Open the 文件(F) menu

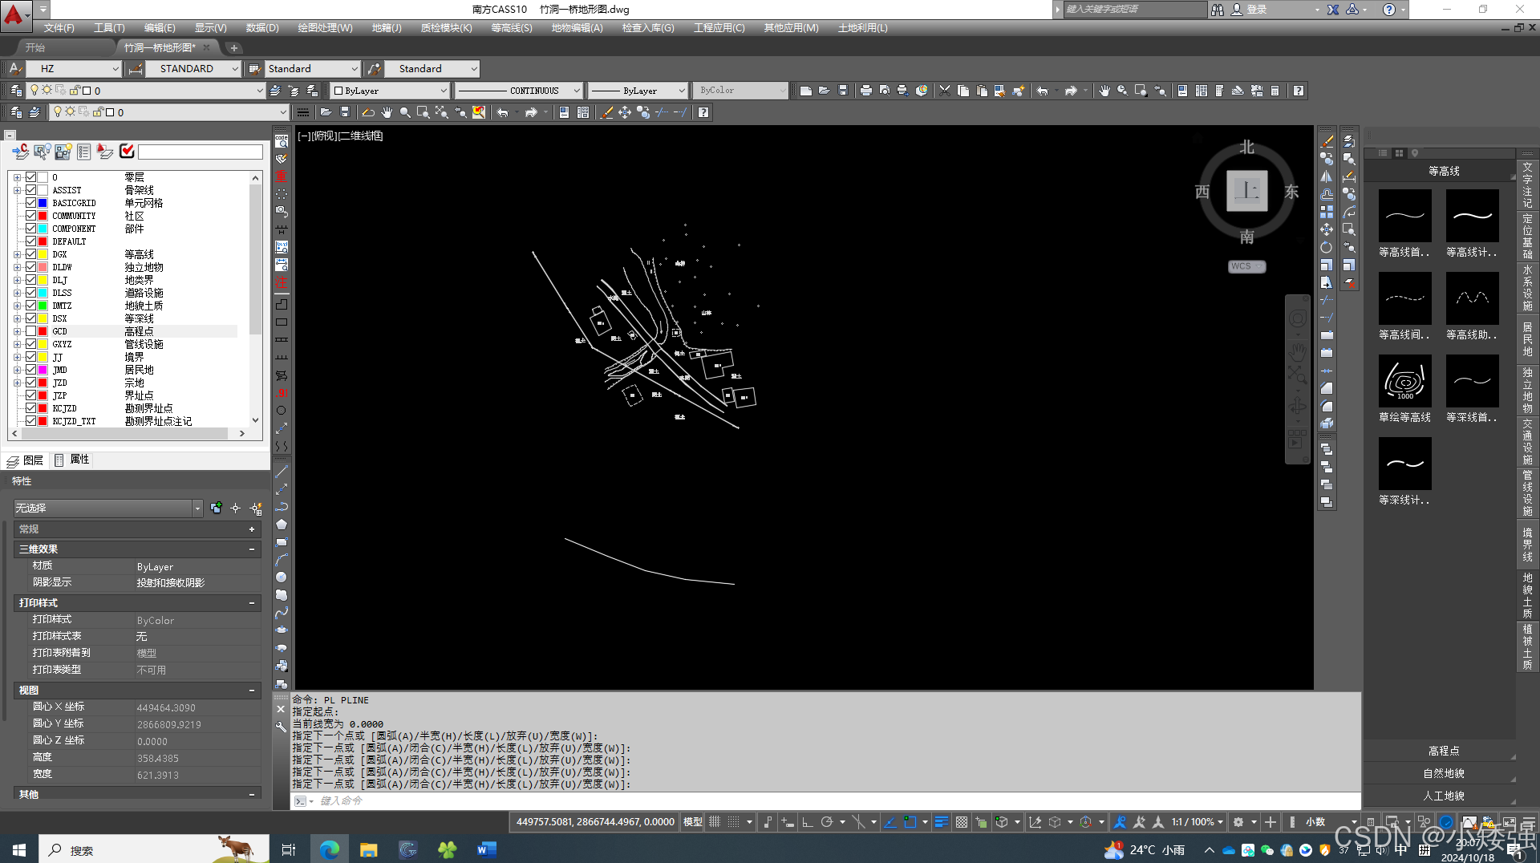pyautogui.click(x=59, y=28)
